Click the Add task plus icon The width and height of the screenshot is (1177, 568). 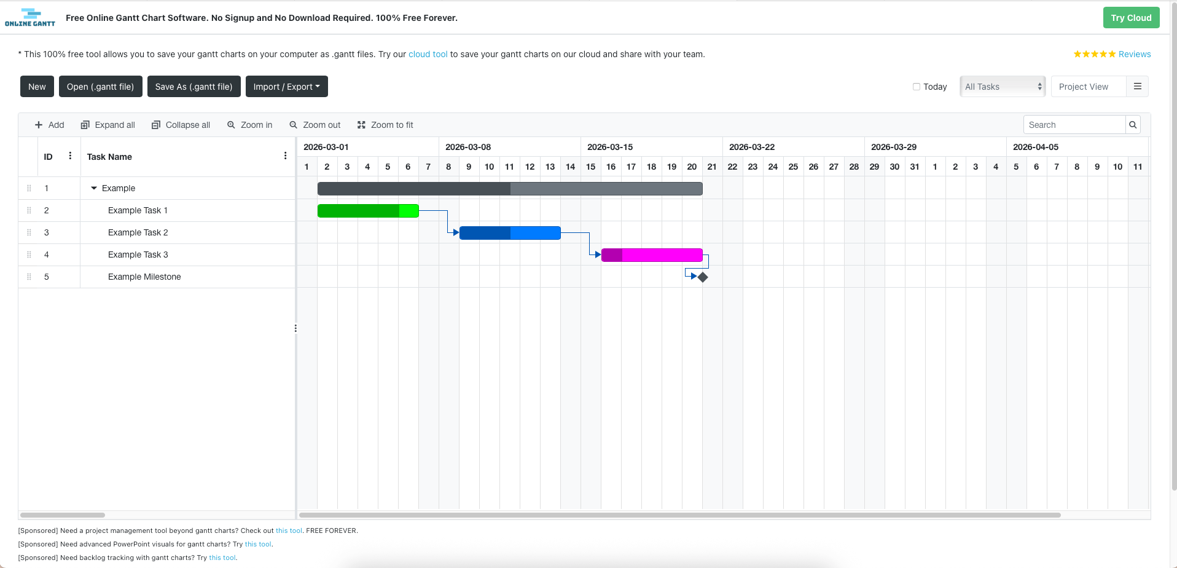coord(39,125)
